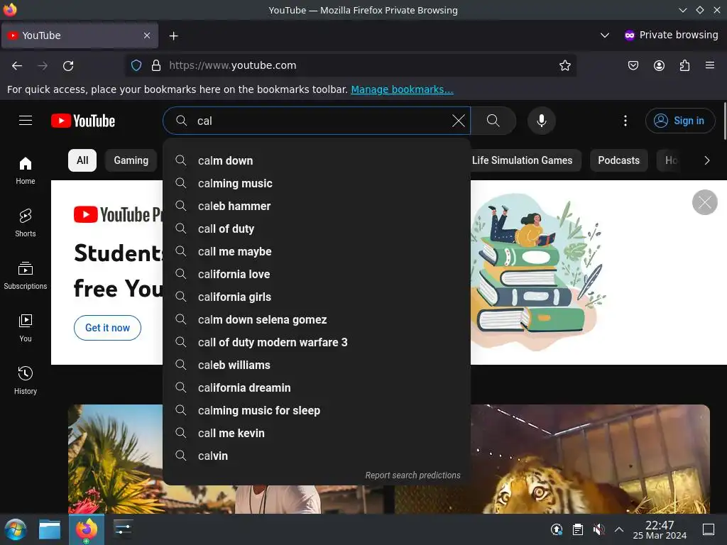Screen dimensions: 727x545
Task: Open the palm tree video thumbnail
Action: tap(116, 459)
